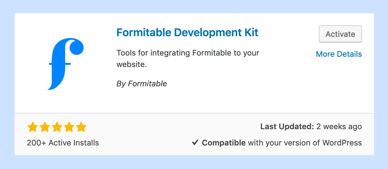Click the second rating star

click(45, 127)
